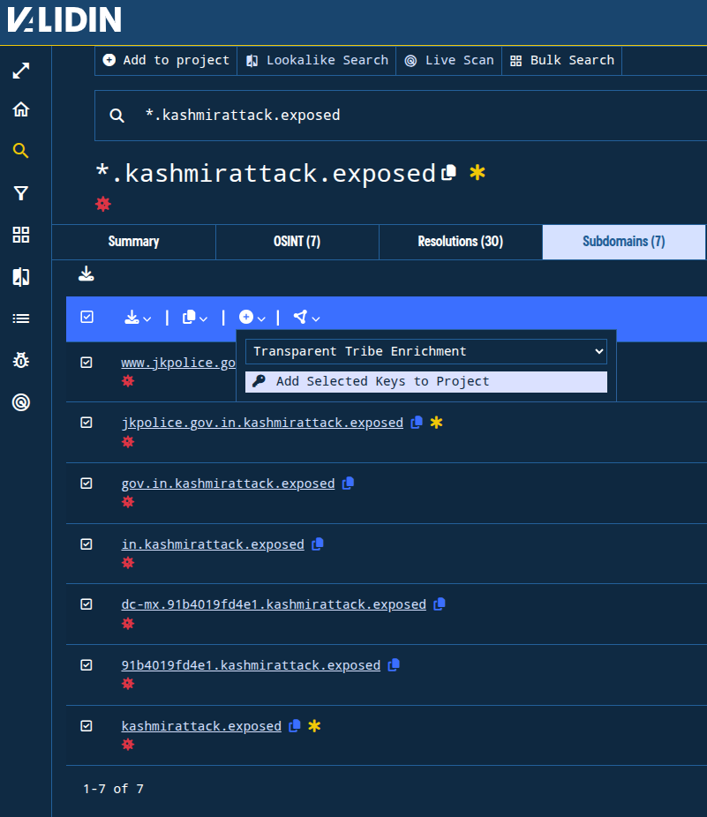707x817 pixels.
Task: Uncheck the www.jkpolice row checkbox
Action: 86,363
